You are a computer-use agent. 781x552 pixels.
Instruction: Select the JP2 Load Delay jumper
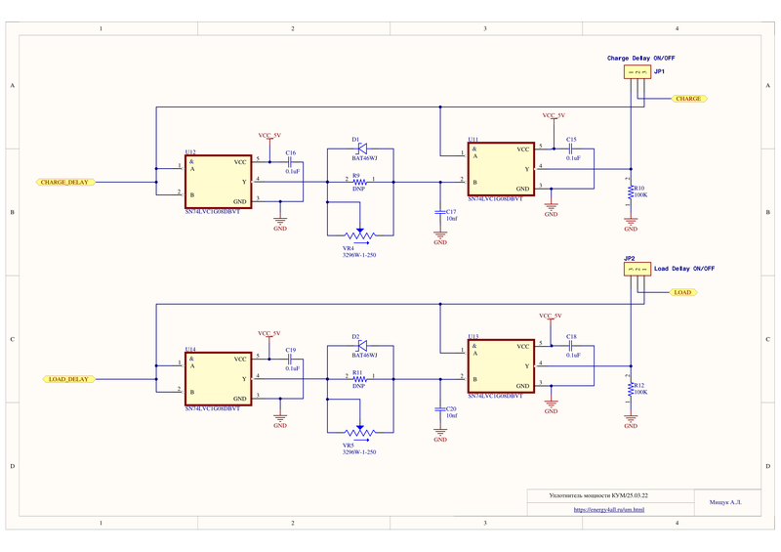click(x=637, y=269)
